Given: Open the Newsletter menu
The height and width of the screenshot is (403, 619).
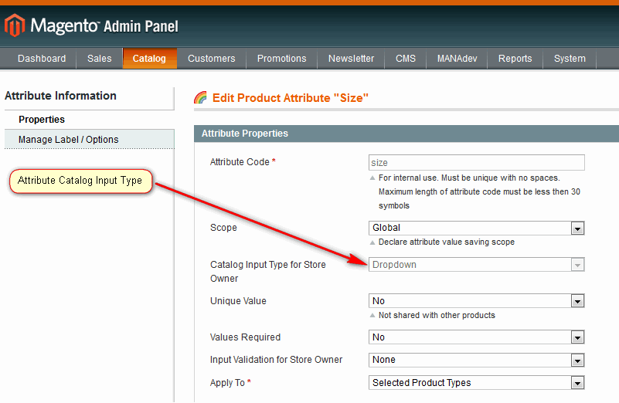Looking at the screenshot, I should [352, 59].
